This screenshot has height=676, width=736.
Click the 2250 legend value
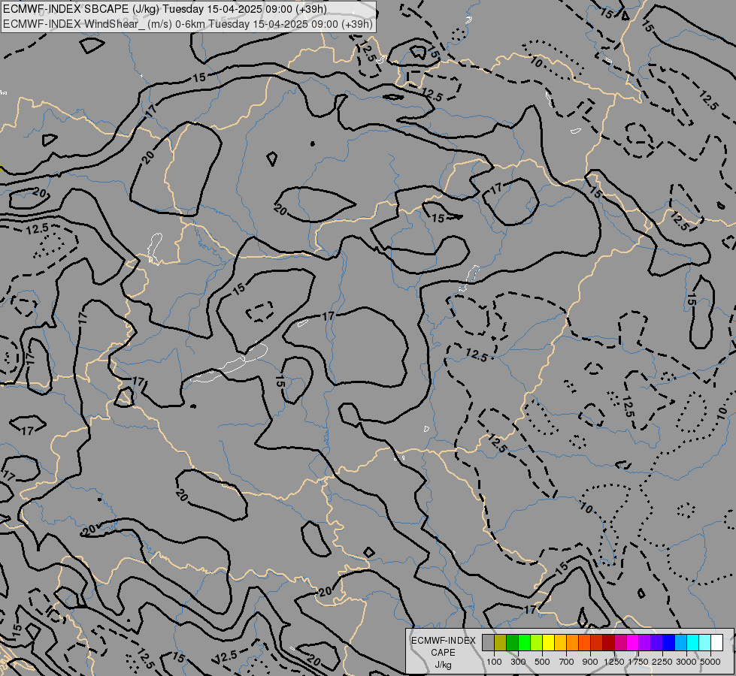662,662
